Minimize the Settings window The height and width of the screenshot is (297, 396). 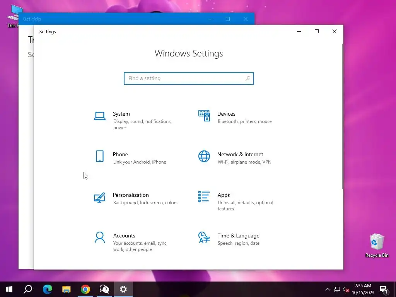tap(299, 32)
